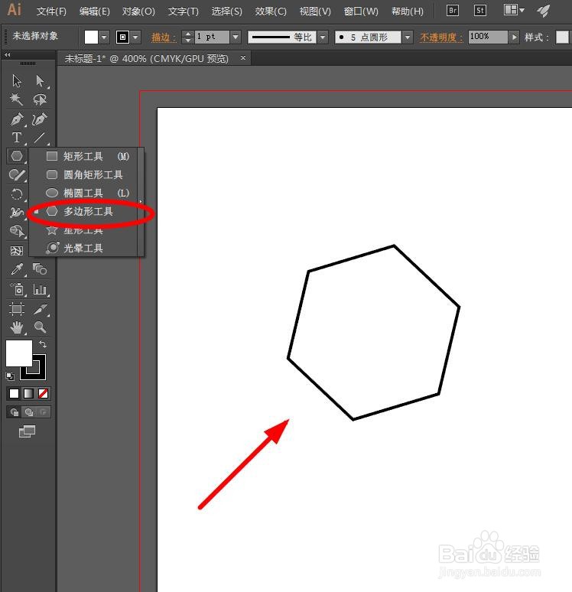Click stroke weight stepper arrows

click(188, 37)
